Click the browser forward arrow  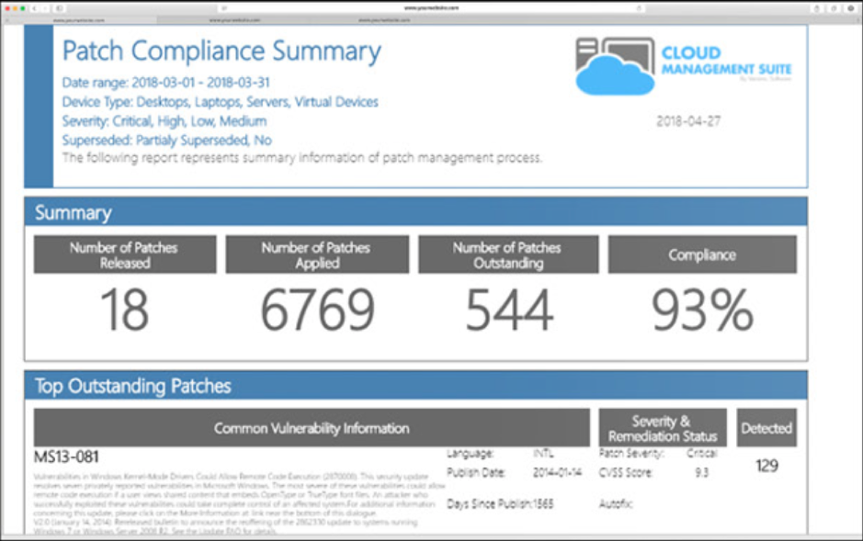point(46,7)
